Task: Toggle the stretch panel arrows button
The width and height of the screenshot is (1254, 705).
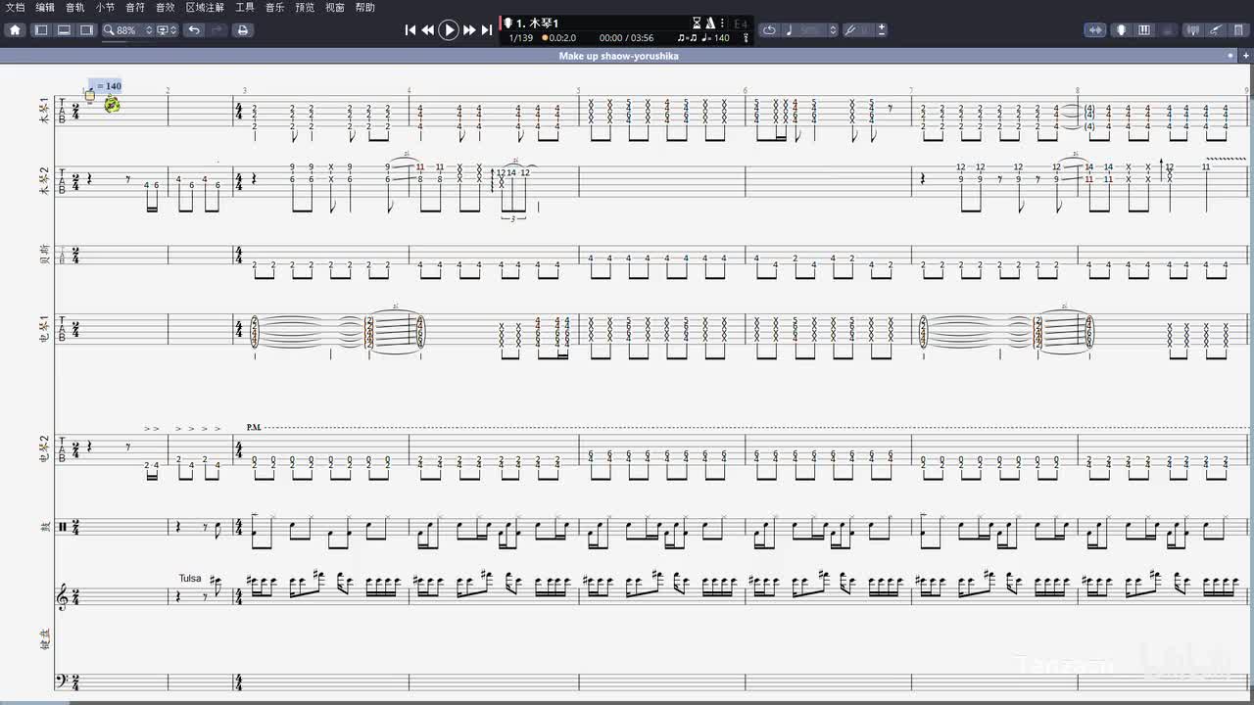Action: point(1095,30)
